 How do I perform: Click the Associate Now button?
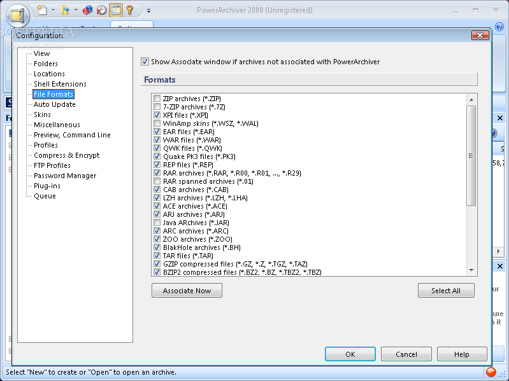[x=187, y=290]
